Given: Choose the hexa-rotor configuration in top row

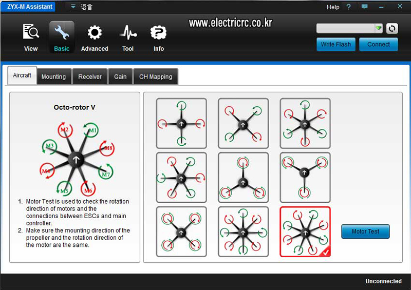Looking at the screenshot, I should tap(305, 123).
